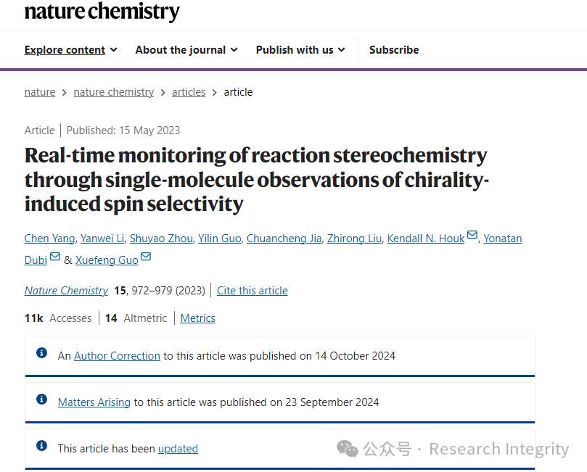Expand the Publish with us dropdown
The height and width of the screenshot is (472, 587).
point(300,50)
